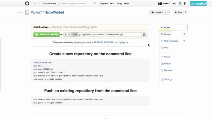Switch clone URL to HTTP
212x119 pixels.
68,34
